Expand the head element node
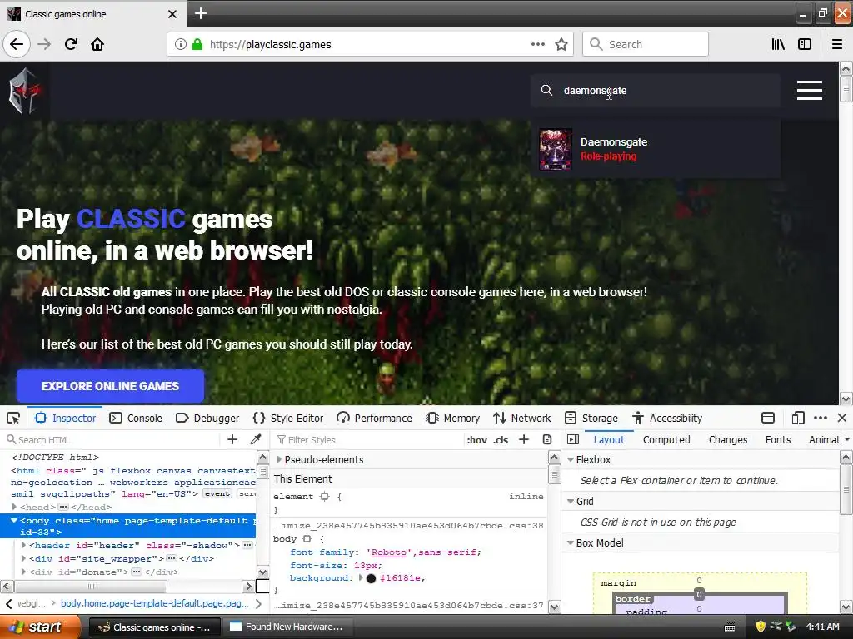 [x=14, y=507]
